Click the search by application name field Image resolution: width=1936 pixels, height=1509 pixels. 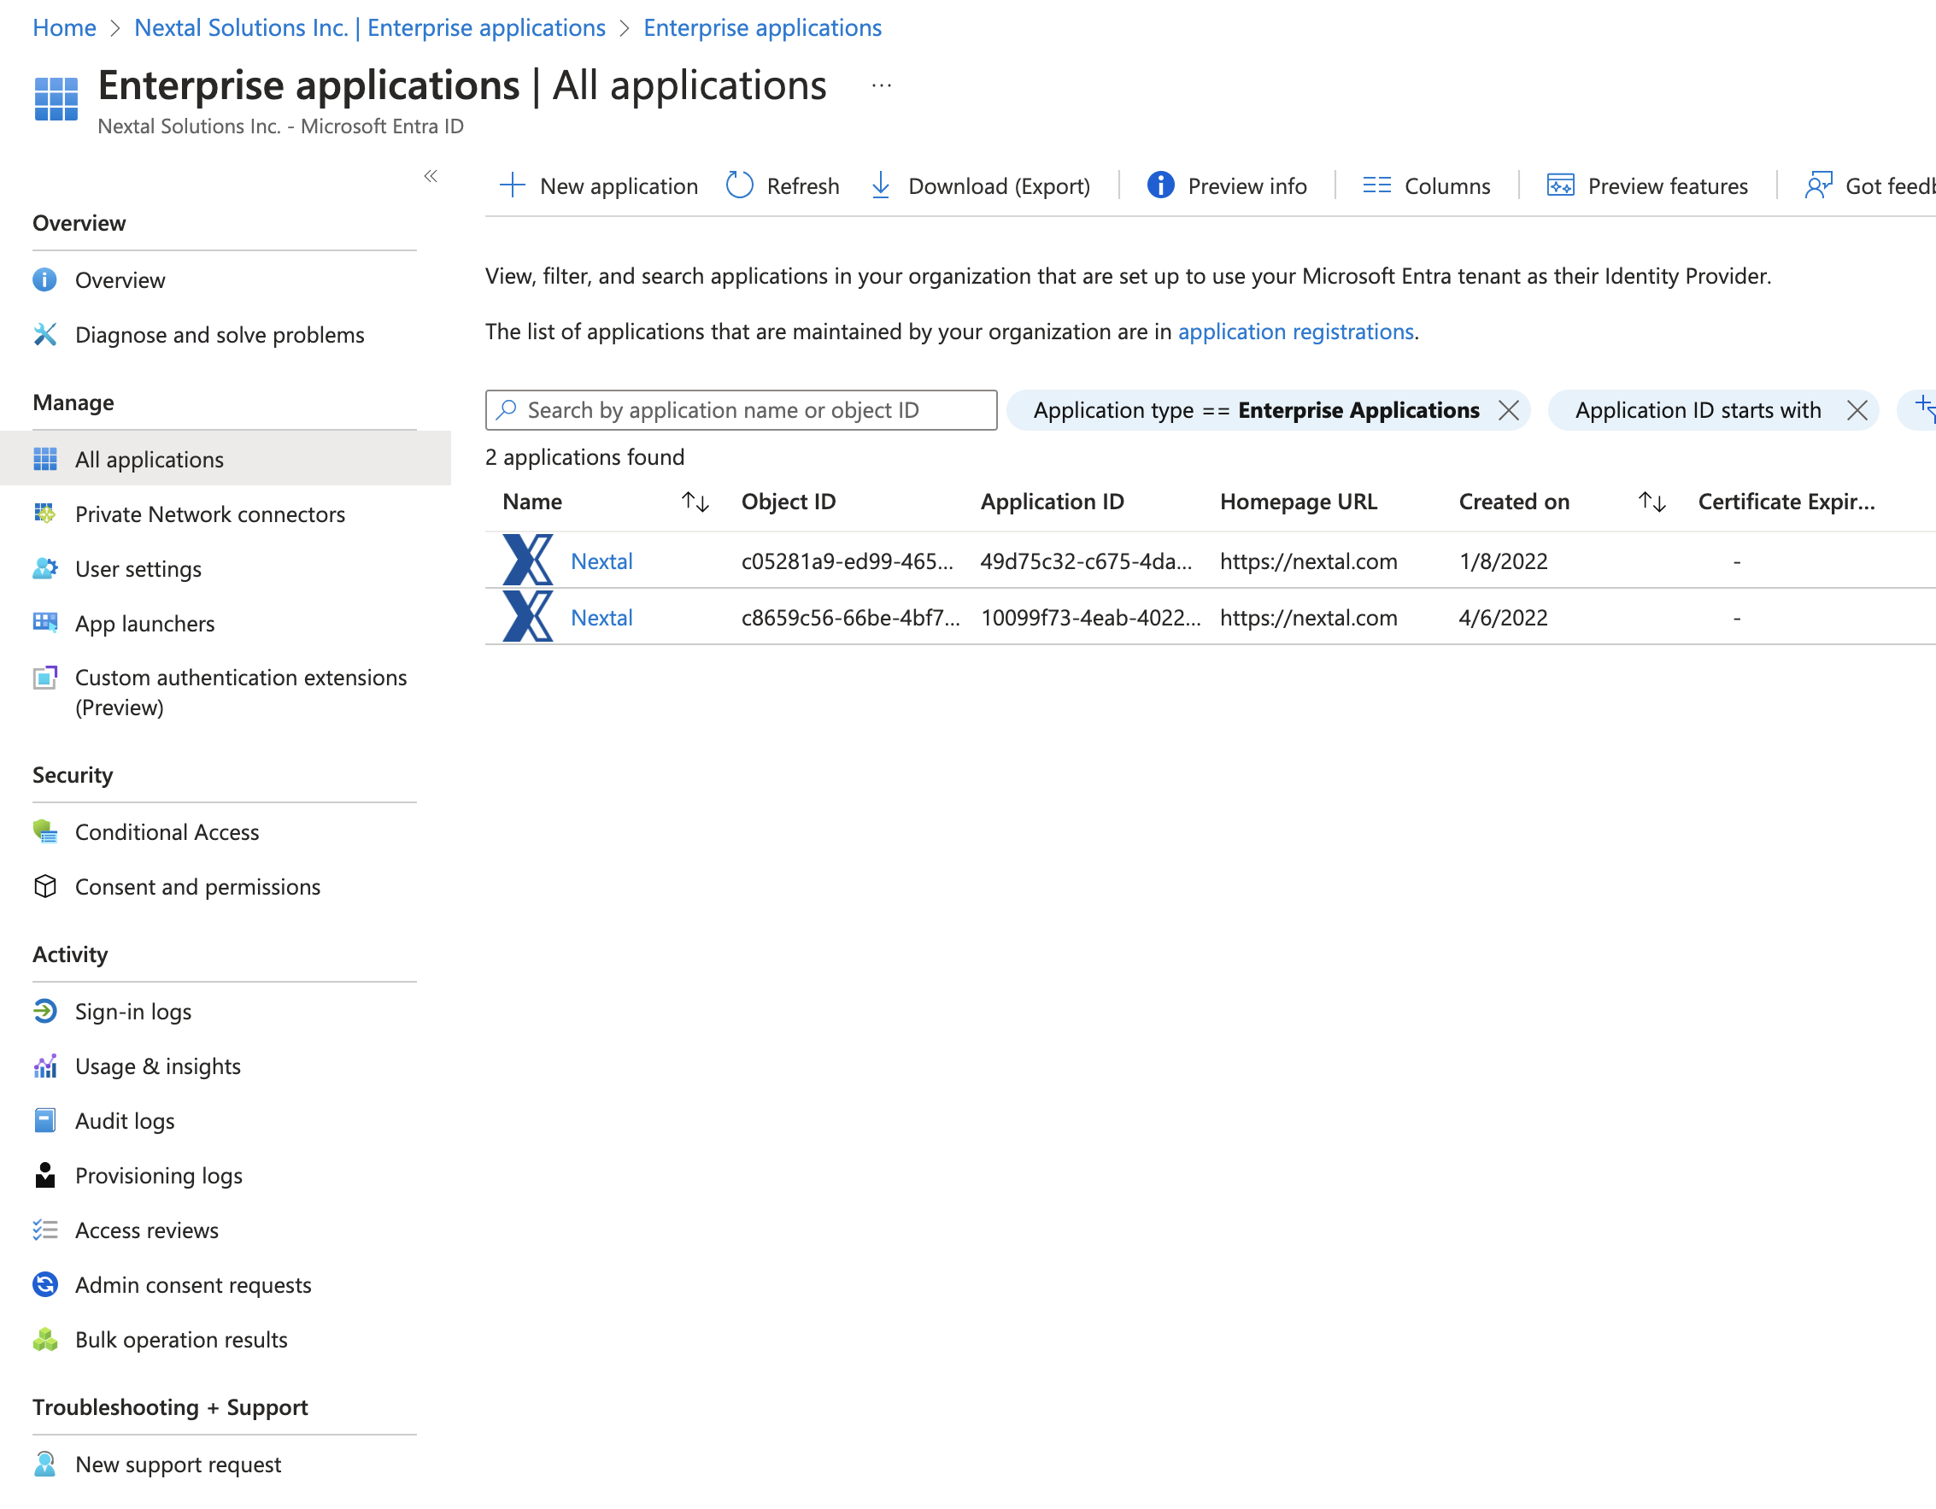741,410
